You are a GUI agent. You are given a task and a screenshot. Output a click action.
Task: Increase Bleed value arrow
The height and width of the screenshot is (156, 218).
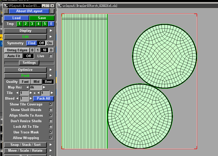(x=31, y=98)
